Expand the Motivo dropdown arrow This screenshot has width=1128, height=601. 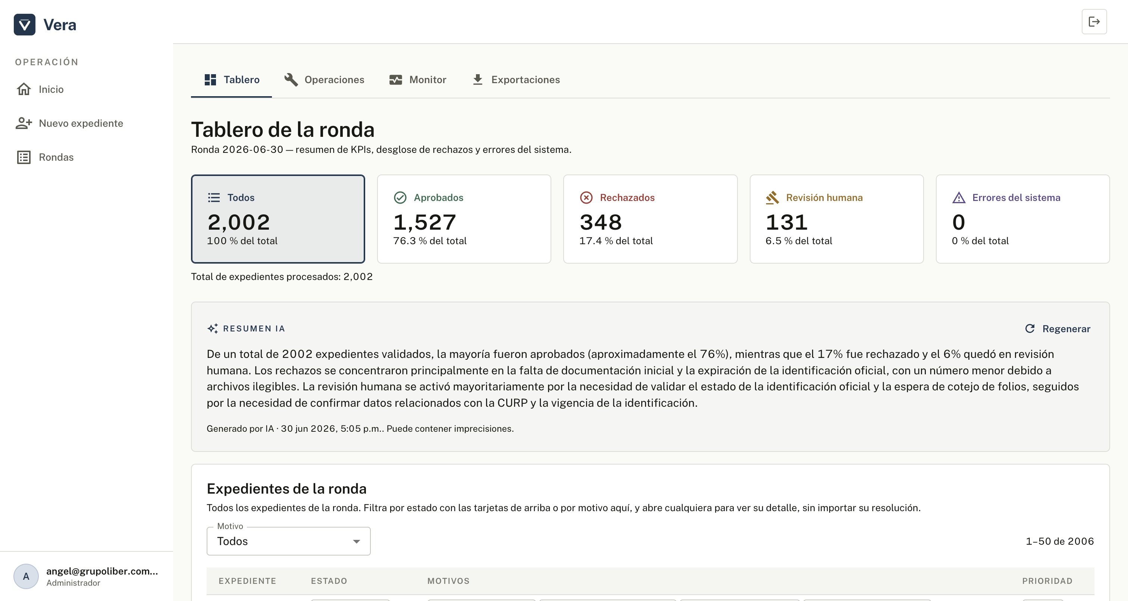tap(357, 541)
